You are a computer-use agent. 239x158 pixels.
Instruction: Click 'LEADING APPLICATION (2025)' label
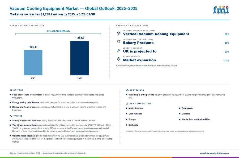pyautogui.click(x=138, y=40)
